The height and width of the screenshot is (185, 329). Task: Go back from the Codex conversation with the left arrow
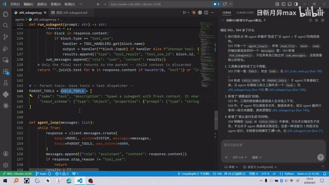click(x=223, y=21)
